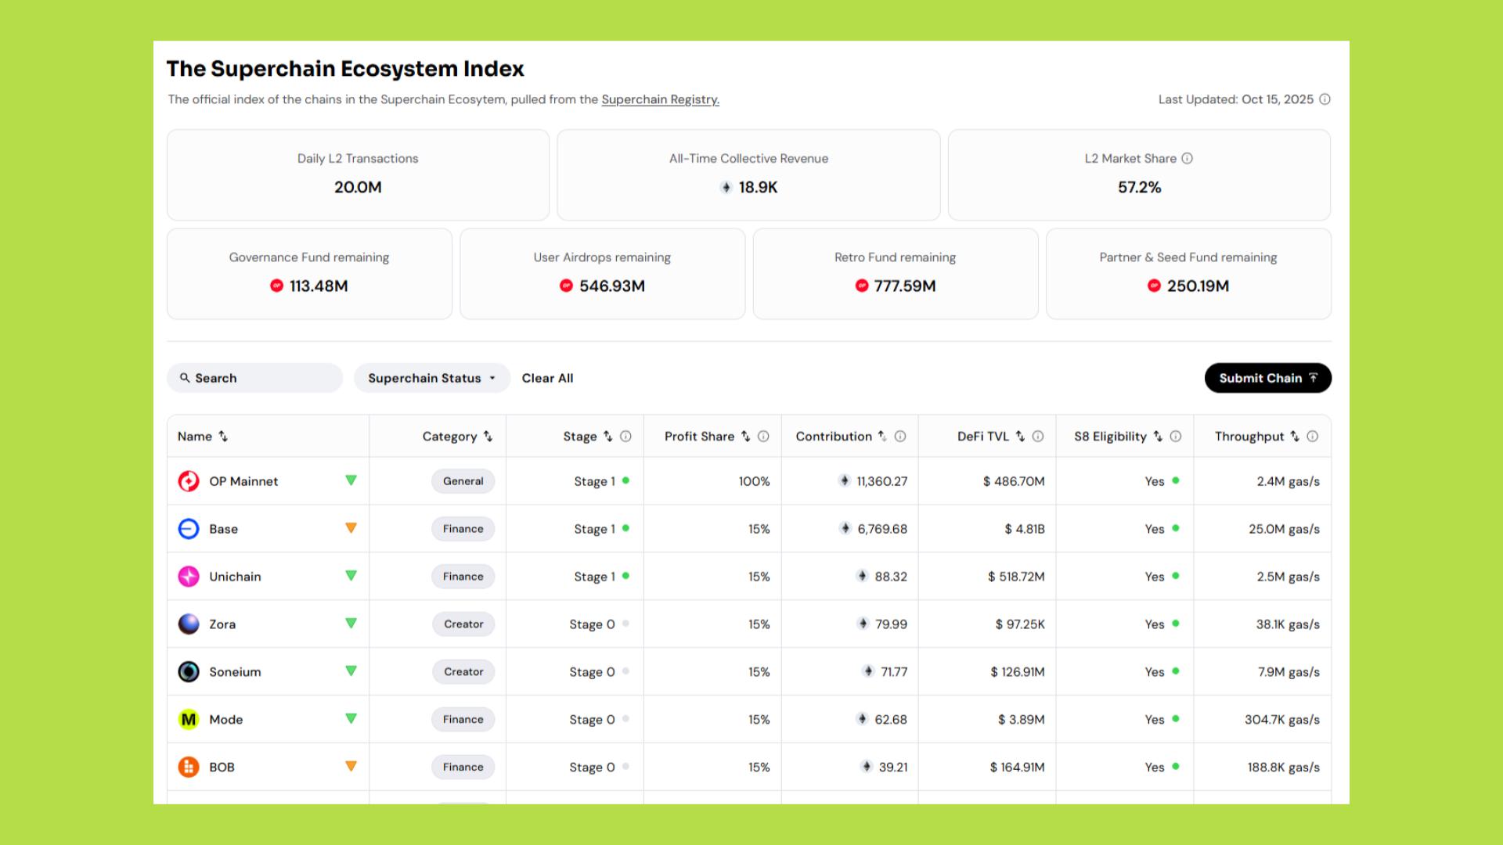Open the Superchain Status dropdown
1503x845 pixels.
pos(431,378)
